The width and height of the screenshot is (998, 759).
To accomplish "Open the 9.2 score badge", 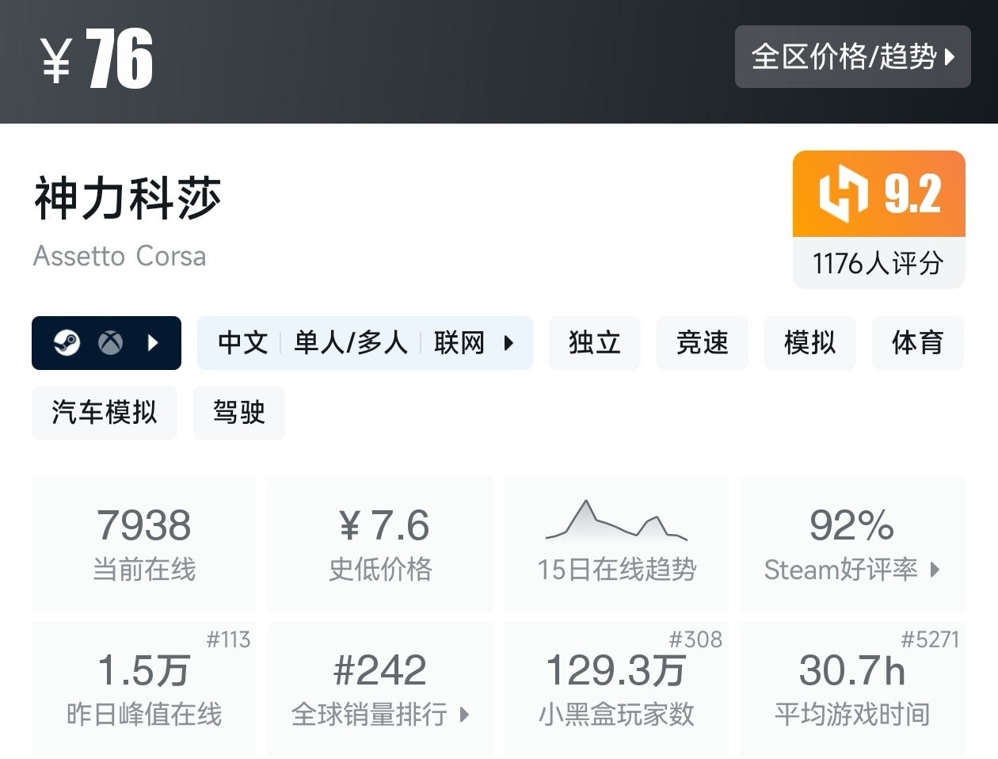I will point(879,194).
